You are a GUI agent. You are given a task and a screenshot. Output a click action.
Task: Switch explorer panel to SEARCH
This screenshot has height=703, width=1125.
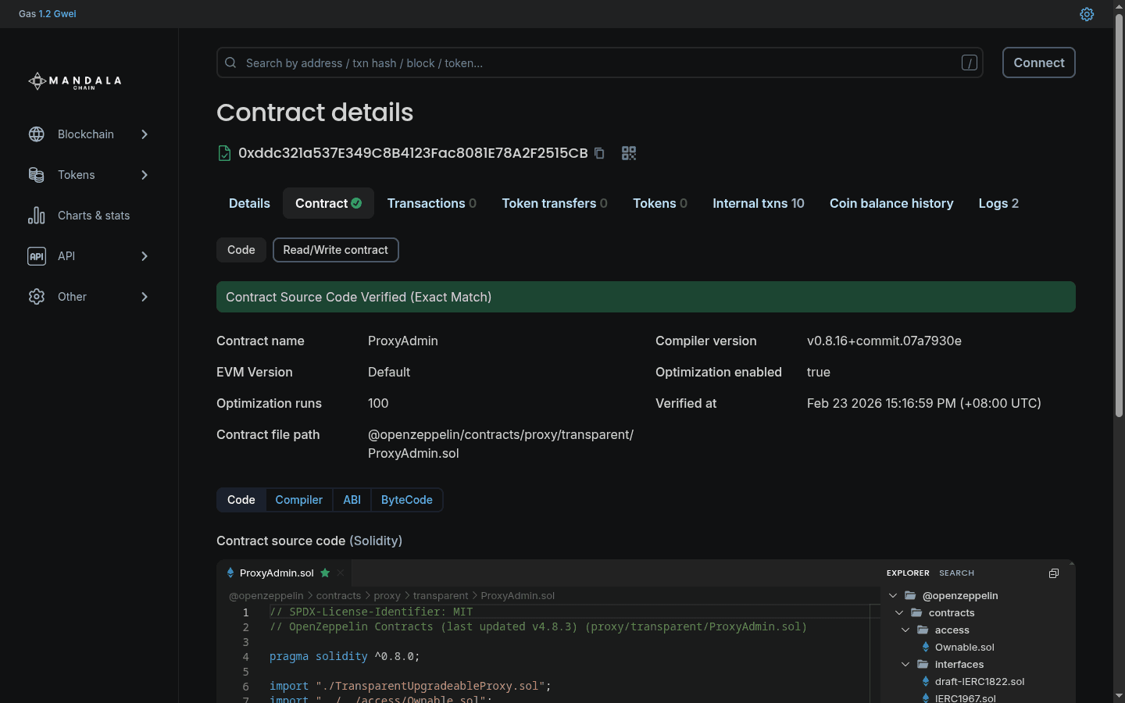click(x=956, y=573)
